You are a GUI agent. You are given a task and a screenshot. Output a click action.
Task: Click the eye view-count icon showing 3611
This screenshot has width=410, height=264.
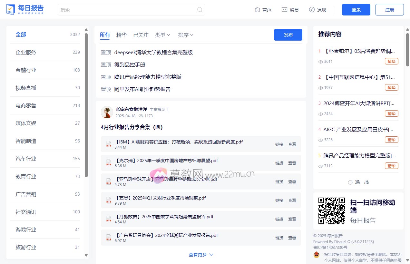[320, 62]
